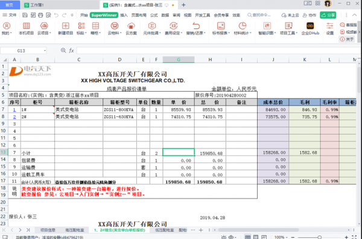
Task: Click the user avatar in title bar
Action: click(x=328, y=4)
